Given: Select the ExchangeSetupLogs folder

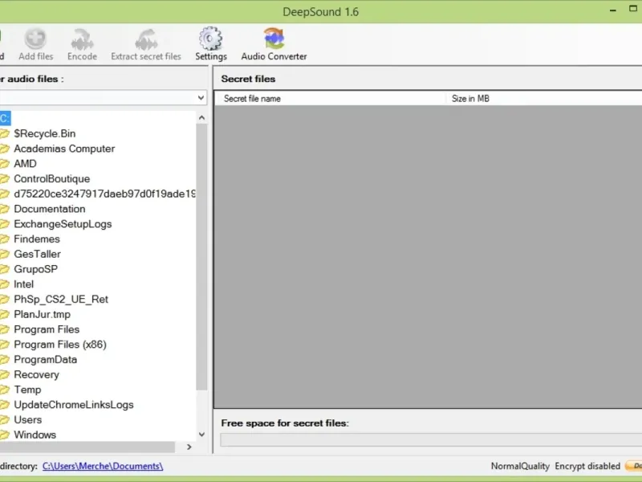Looking at the screenshot, I should (x=63, y=224).
